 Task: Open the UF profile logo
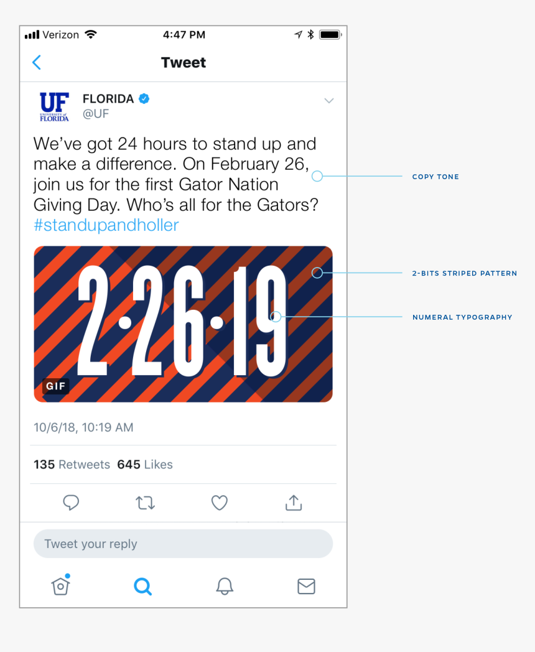tap(54, 106)
